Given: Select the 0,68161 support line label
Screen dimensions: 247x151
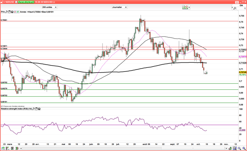Looking at the screenshot, I should pos(4,102).
